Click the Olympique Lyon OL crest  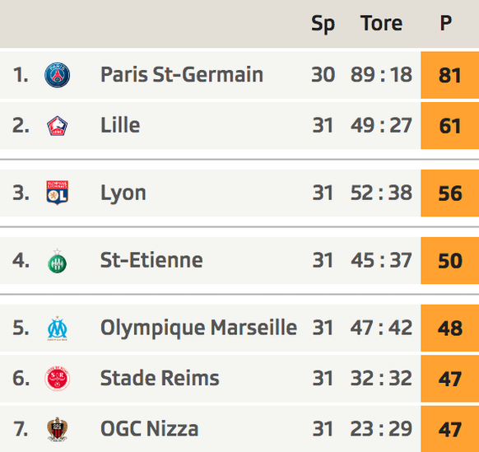(57, 193)
